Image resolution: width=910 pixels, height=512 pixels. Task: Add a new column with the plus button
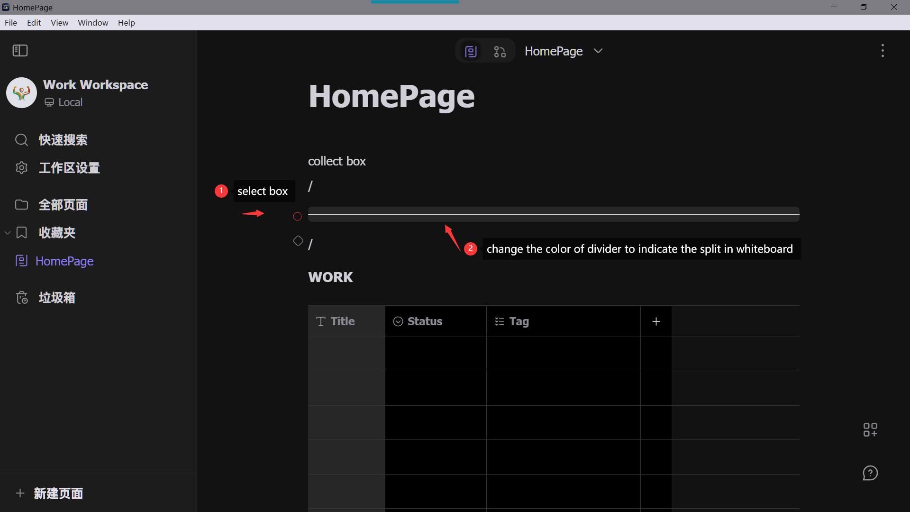pos(656,321)
